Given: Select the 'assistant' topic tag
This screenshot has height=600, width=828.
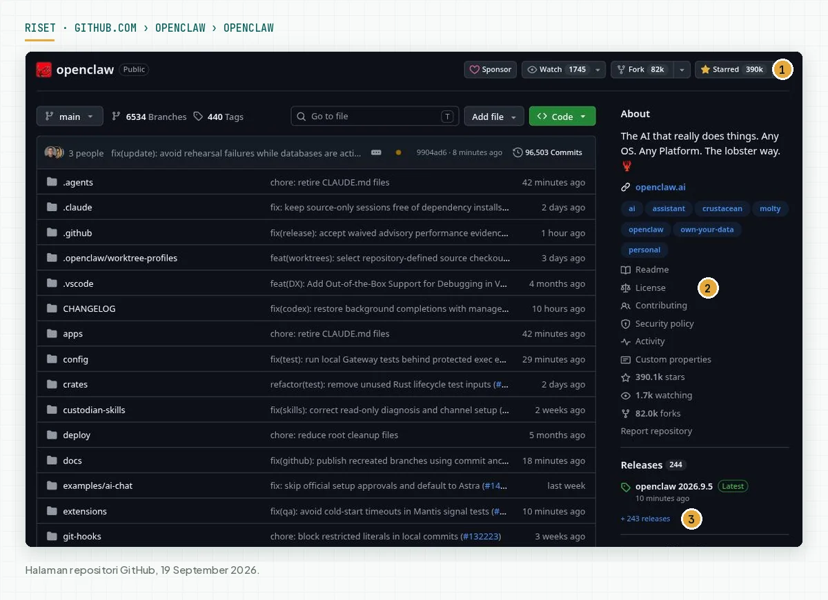Looking at the screenshot, I should click(669, 209).
